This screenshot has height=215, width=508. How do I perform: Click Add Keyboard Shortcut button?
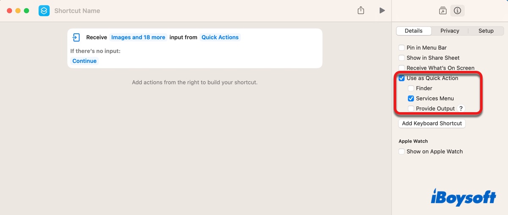pyautogui.click(x=432, y=124)
